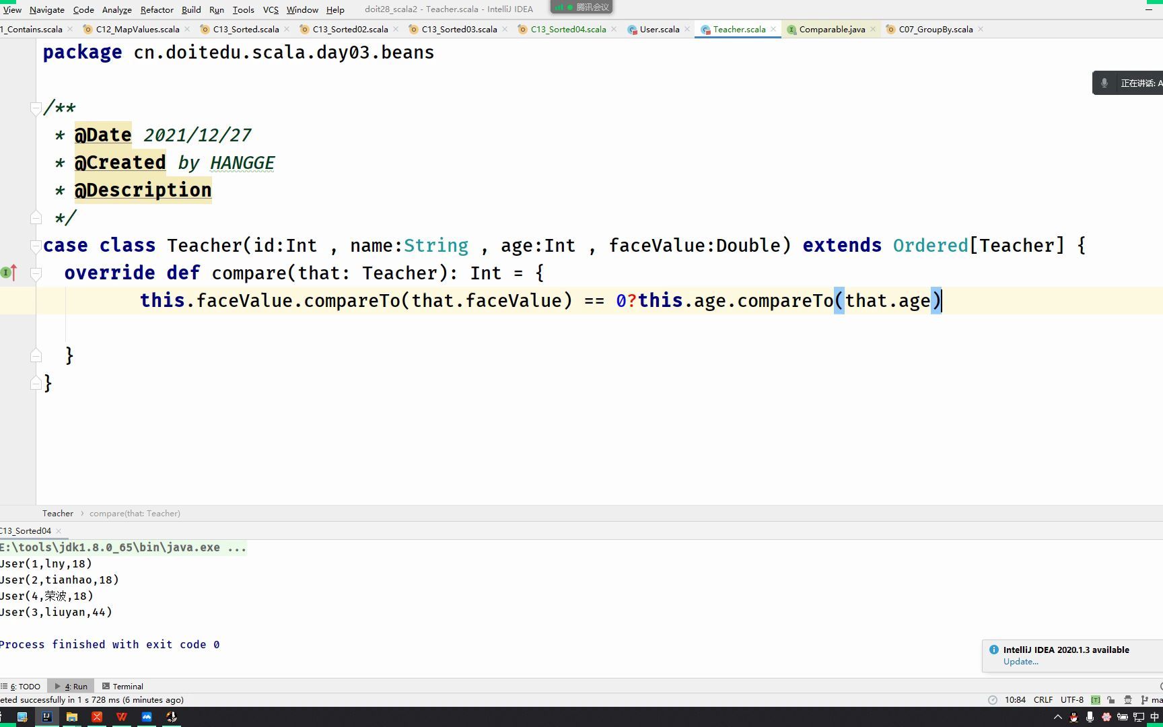Open the Run tool window button
Viewport: 1163px width, 727px height.
click(x=71, y=687)
